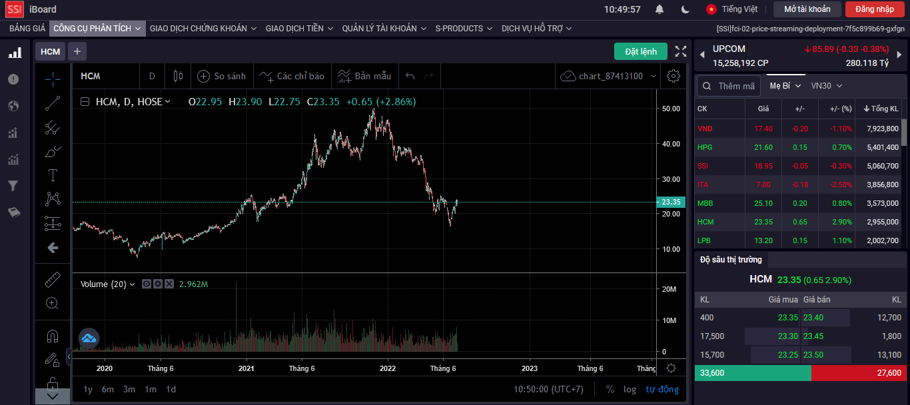Sort watchlist by Tổng KL column
The height and width of the screenshot is (405, 910).
point(881,109)
